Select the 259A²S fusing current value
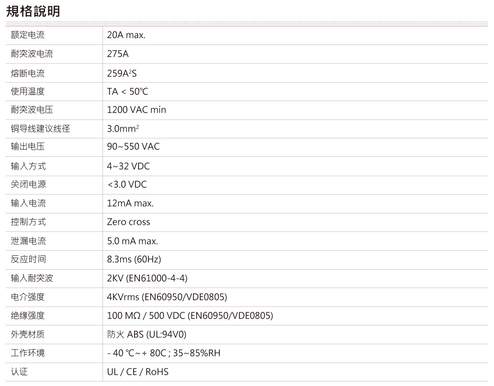Screen dimensions: 494x386 [121, 73]
